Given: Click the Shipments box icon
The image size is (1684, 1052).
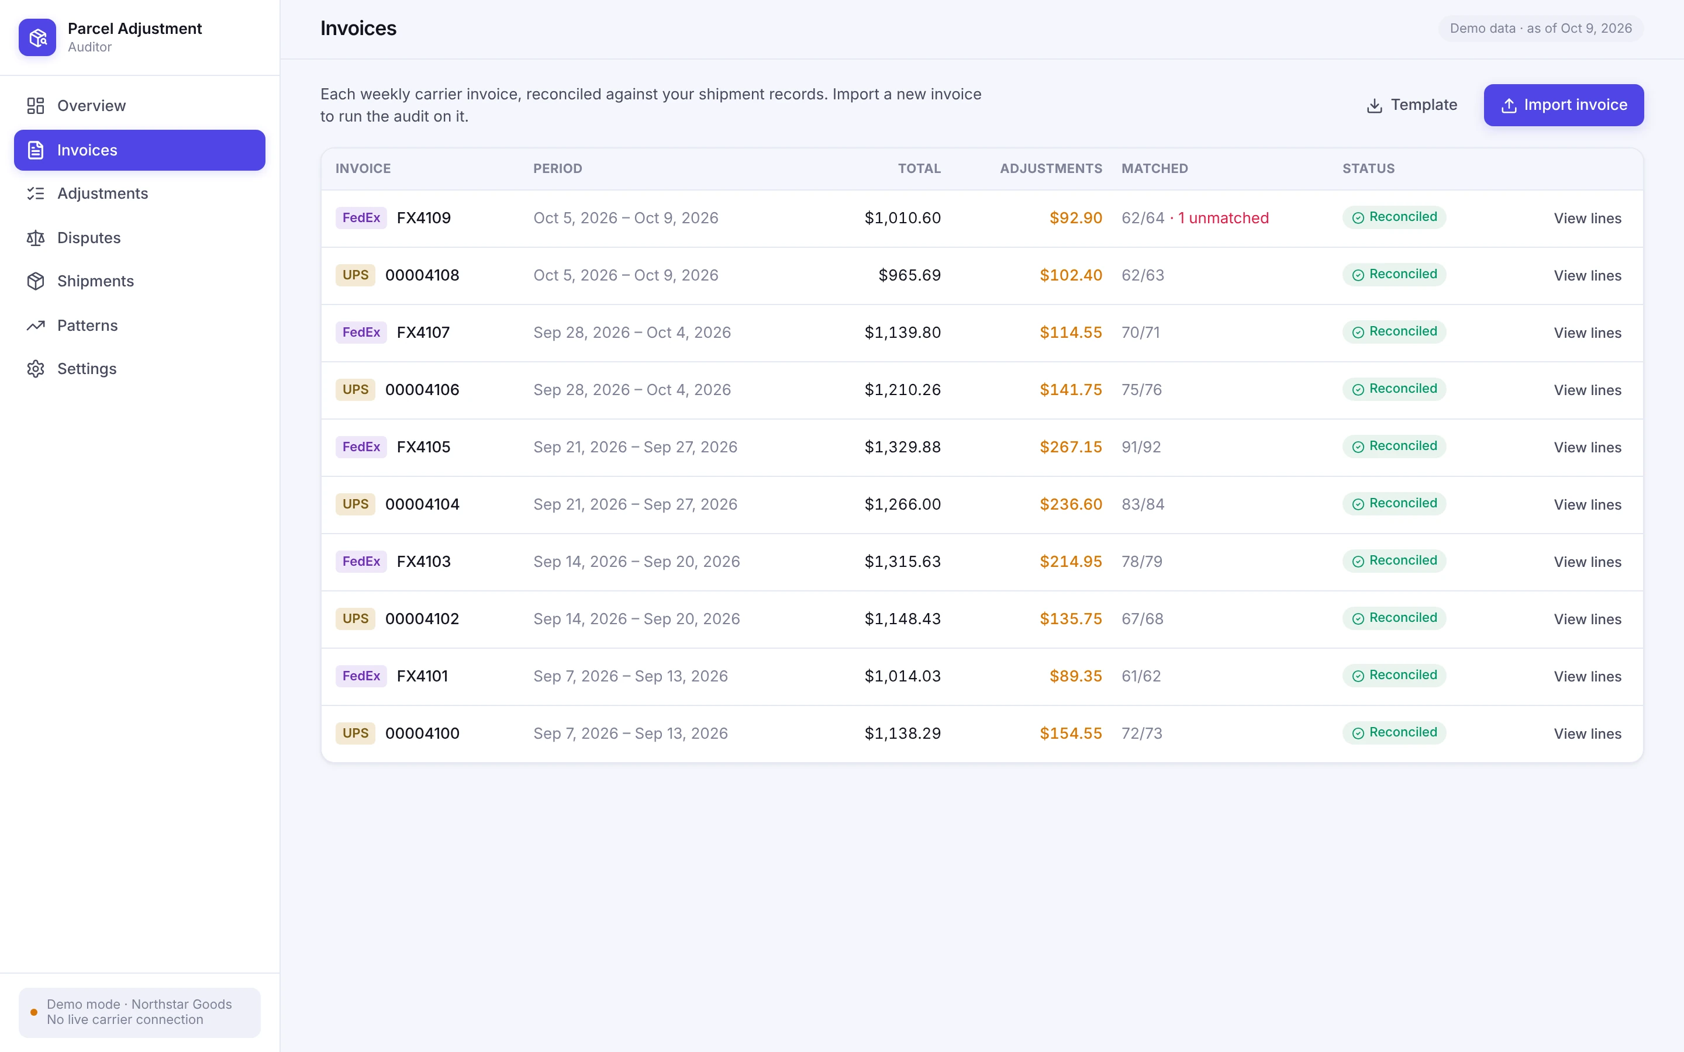Looking at the screenshot, I should point(36,281).
